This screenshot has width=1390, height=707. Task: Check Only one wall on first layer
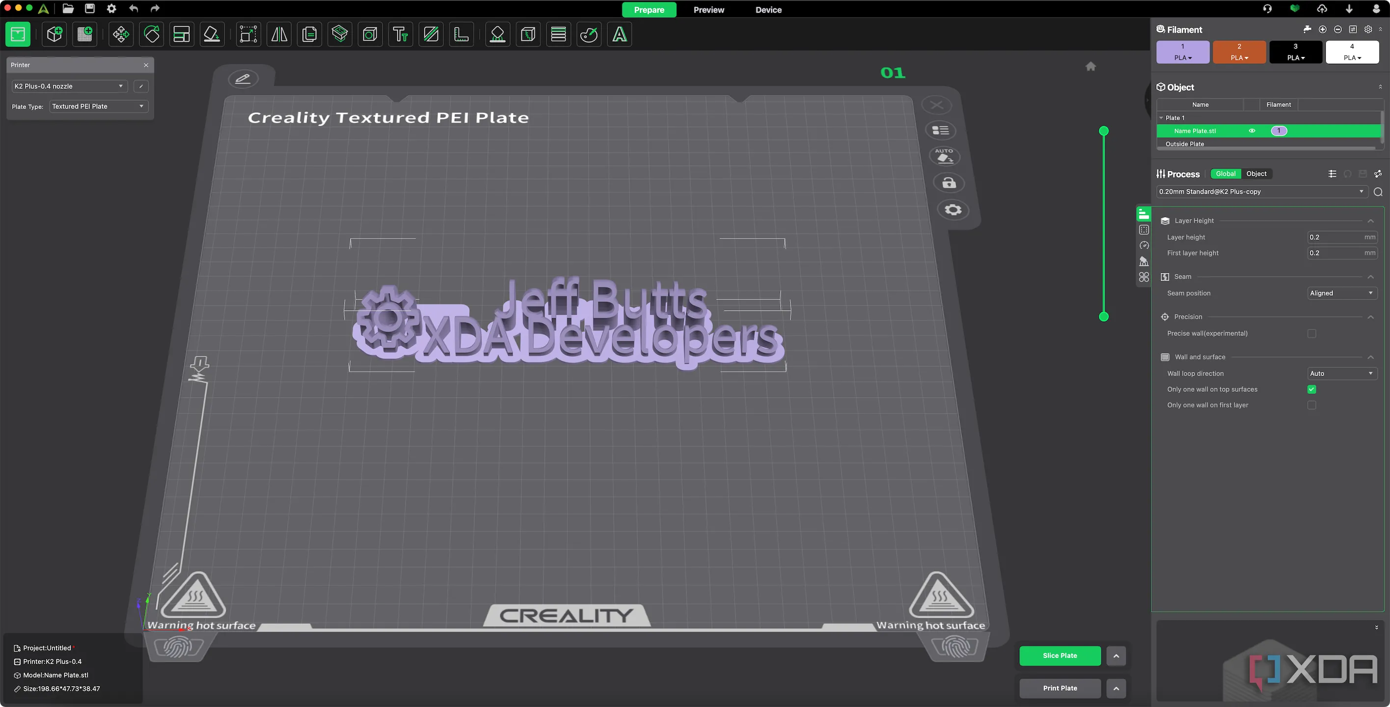pos(1312,406)
